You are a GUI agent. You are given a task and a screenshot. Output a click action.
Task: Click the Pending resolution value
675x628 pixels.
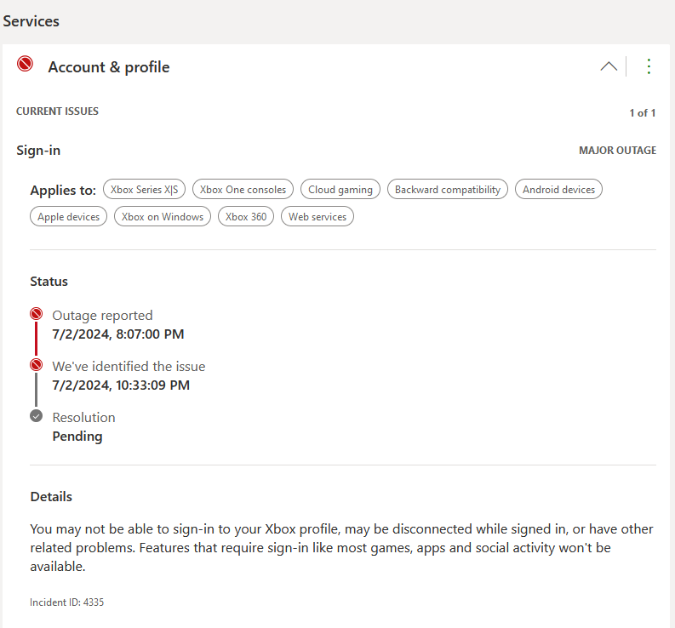point(77,437)
